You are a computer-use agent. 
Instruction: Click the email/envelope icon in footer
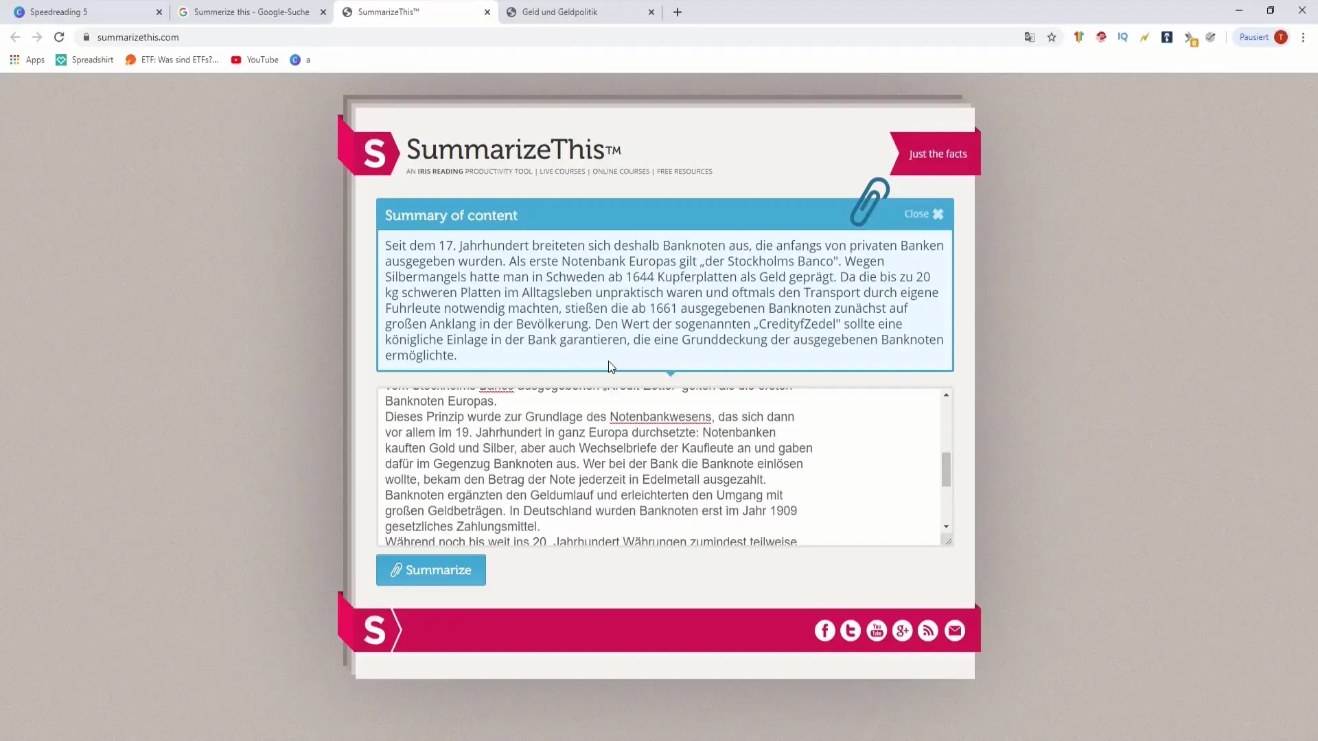tap(955, 631)
